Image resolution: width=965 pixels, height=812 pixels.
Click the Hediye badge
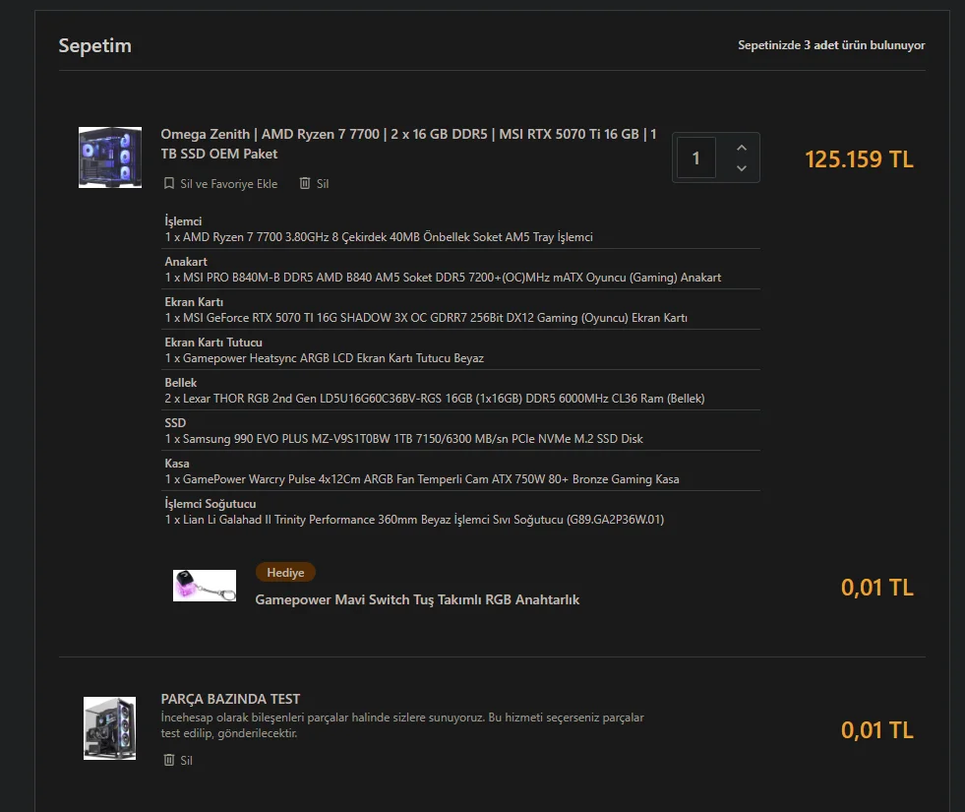pyautogui.click(x=285, y=573)
